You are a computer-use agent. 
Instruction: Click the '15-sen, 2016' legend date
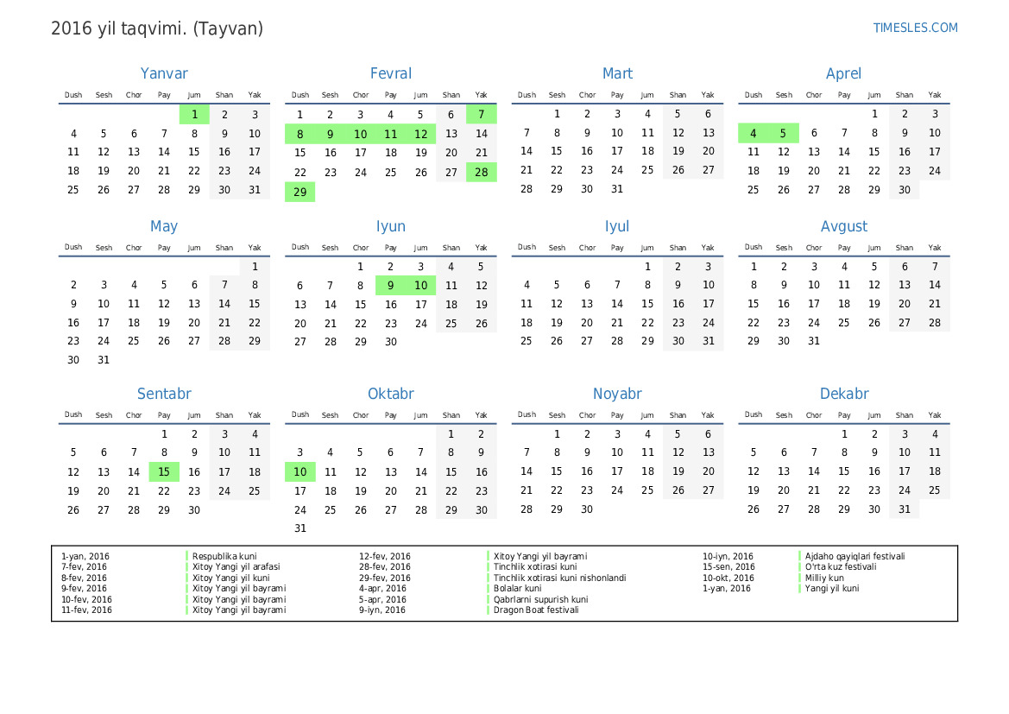click(x=728, y=567)
